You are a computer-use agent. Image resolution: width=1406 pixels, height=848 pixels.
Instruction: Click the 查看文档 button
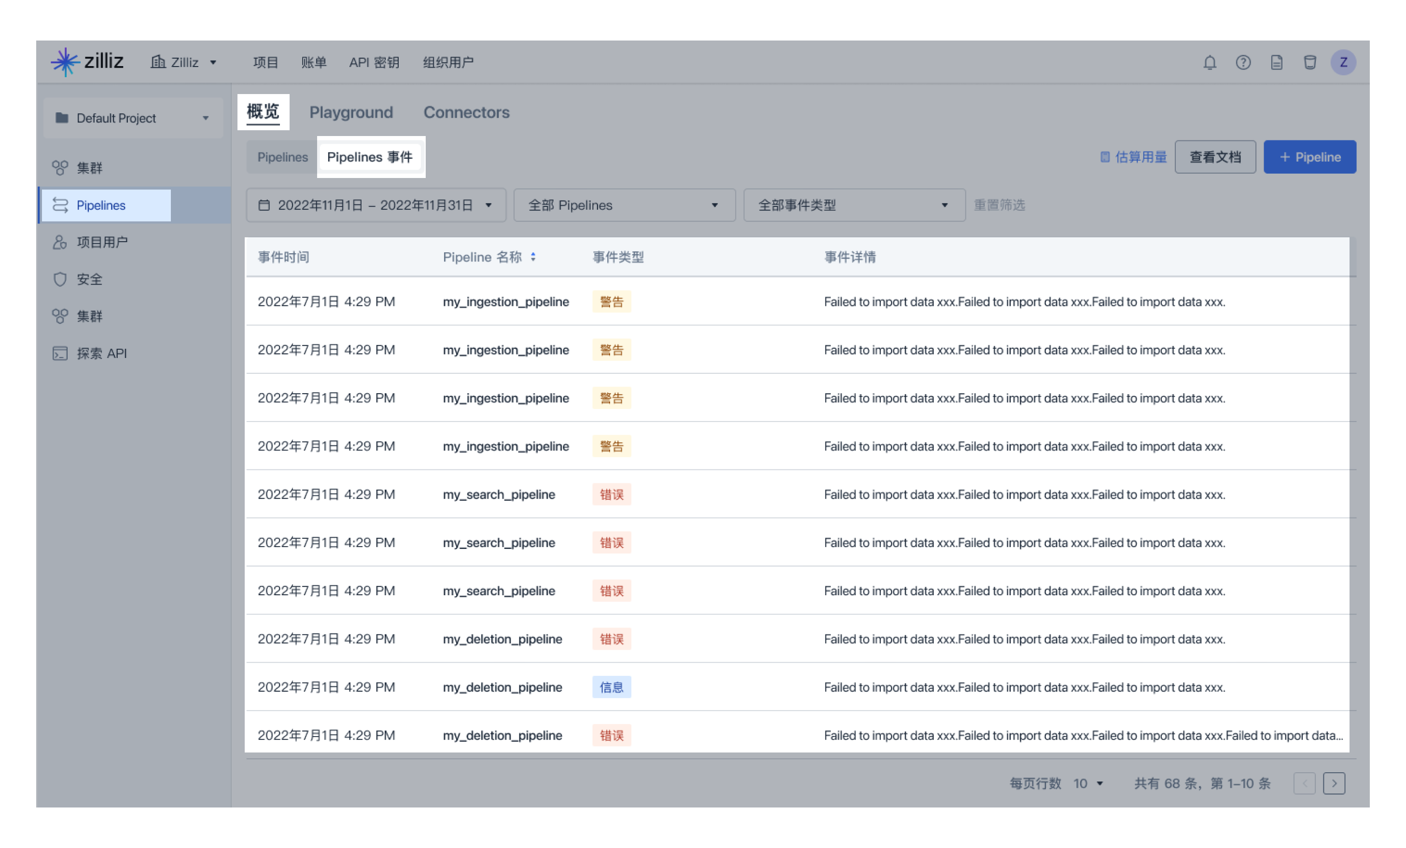pyautogui.click(x=1215, y=157)
